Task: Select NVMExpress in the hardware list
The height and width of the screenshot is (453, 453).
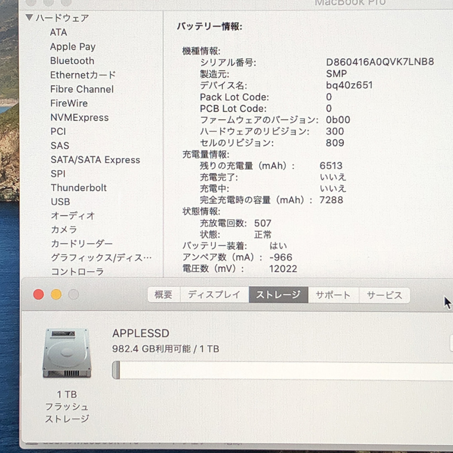Action: click(80, 117)
